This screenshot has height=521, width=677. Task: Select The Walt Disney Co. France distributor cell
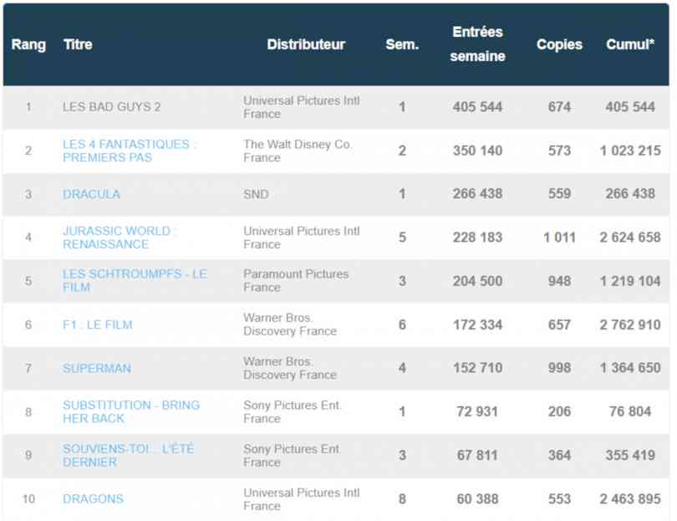pos(298,151)
